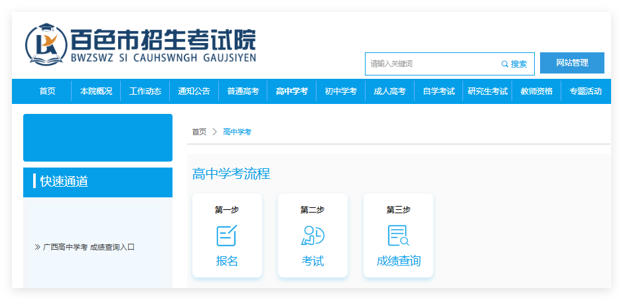Click the 高中学考 breadcrumb link
Image resolution: width=623 pixels, height=300 pixels.
coord(238,132)
